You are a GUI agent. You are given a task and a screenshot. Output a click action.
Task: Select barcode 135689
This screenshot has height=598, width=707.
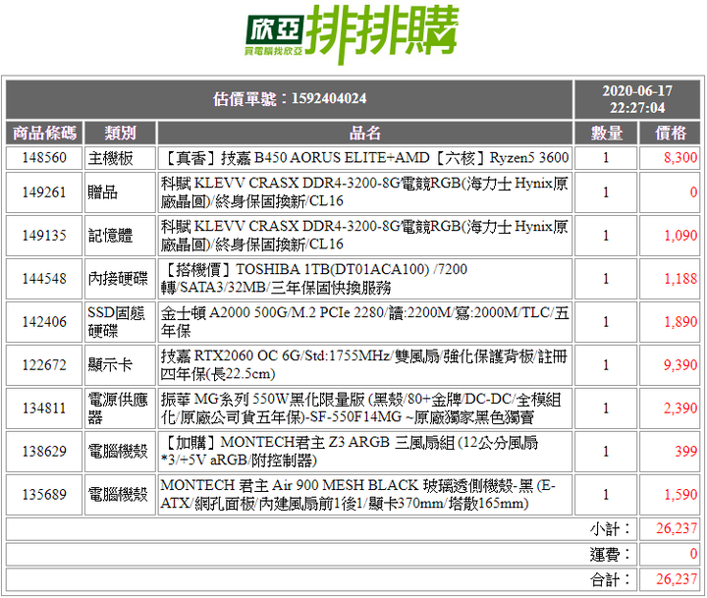point(44,495)
